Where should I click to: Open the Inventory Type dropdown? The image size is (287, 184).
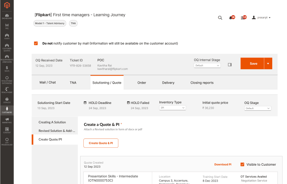[x=173, y=108]
